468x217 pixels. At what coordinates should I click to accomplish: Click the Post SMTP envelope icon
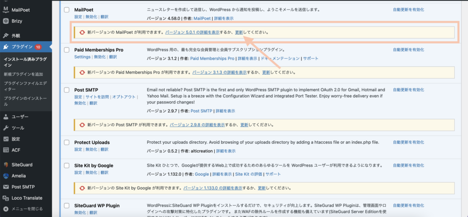[5, 187]
